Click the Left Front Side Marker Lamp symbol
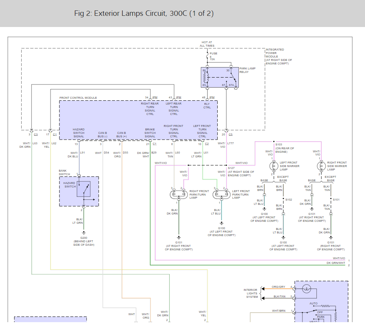Viewport: 365px width, 331px height. (x=274, y=166)
